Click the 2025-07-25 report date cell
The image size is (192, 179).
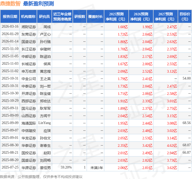click(10, 167)
